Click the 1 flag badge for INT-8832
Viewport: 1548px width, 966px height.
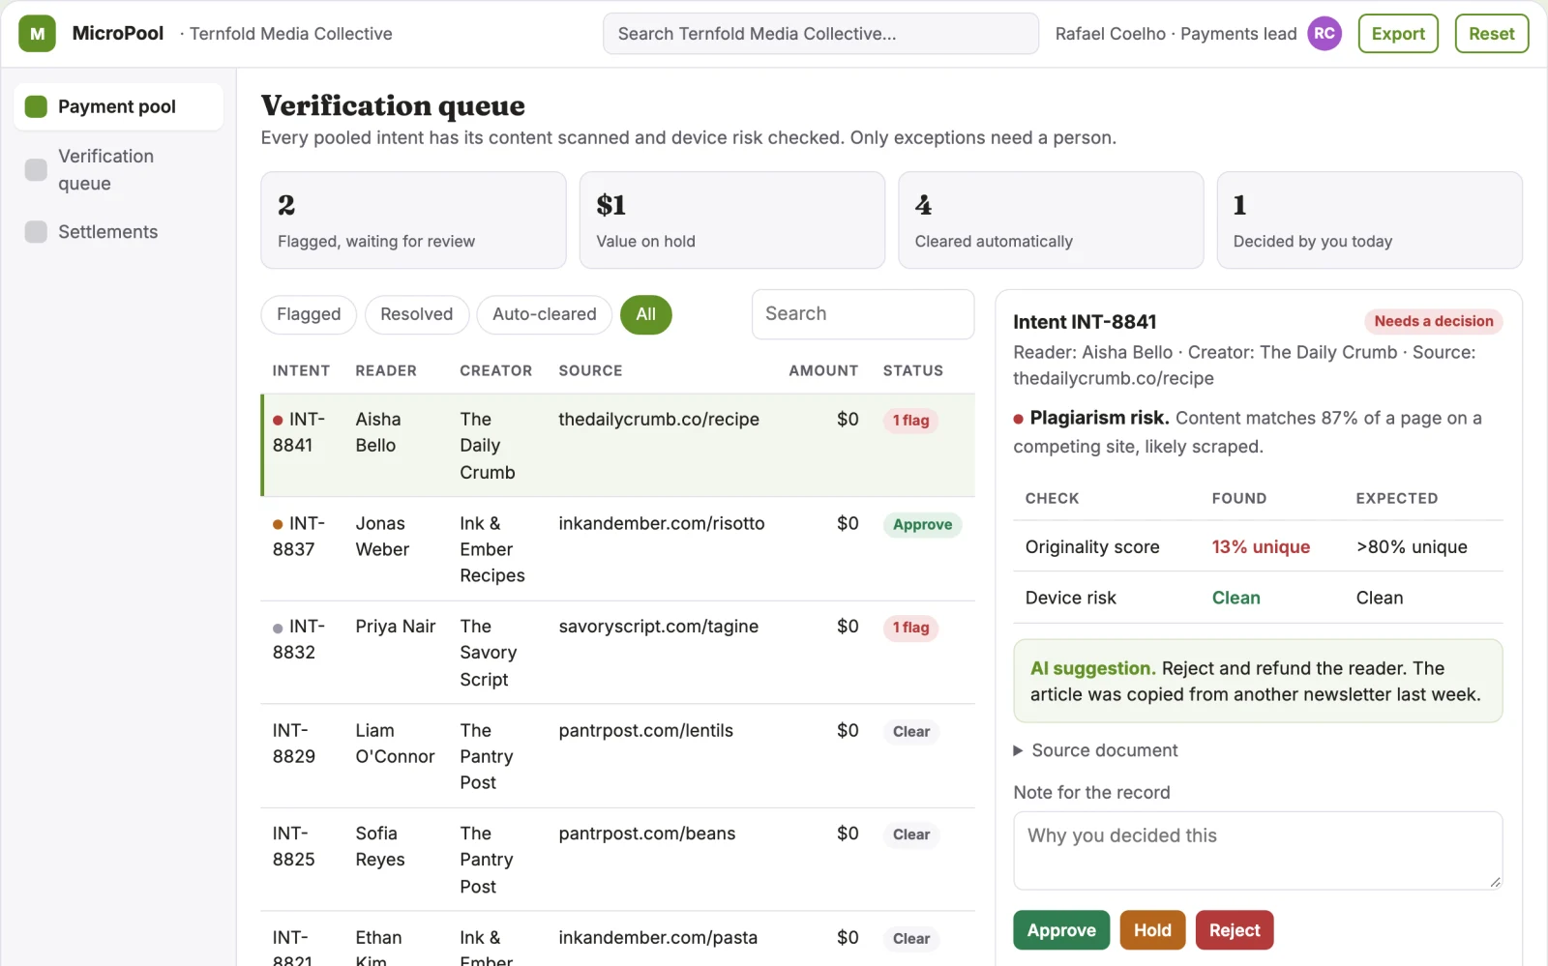[x=910, y=628]
